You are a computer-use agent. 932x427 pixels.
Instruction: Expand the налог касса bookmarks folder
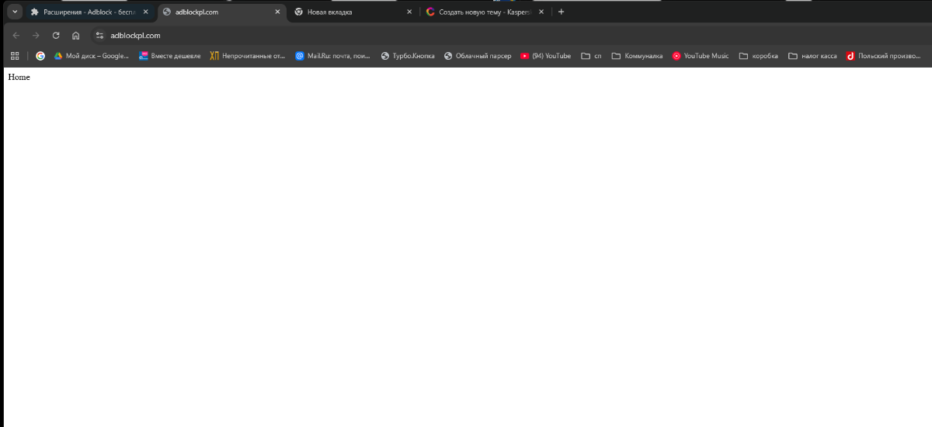812,56
